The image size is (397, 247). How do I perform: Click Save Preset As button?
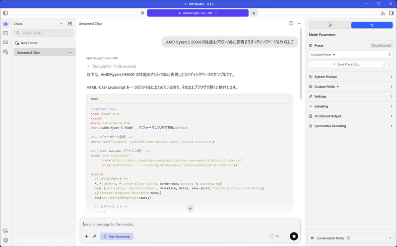tap(346, 65)
